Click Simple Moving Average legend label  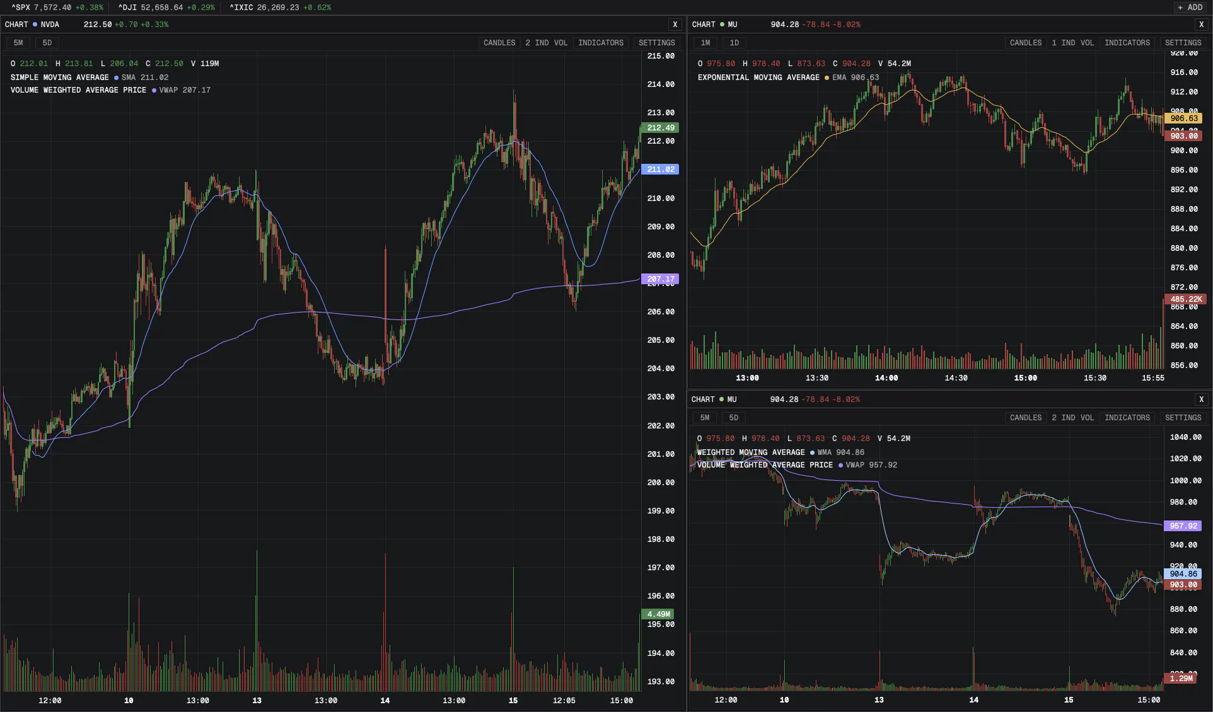[60, 78]
